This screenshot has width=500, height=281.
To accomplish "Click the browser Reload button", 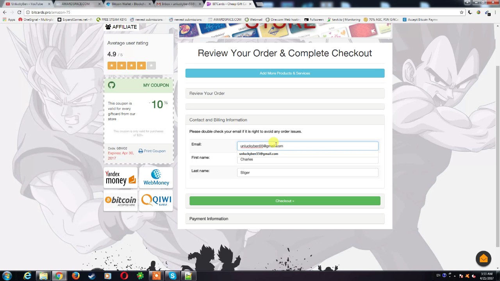I will click(19, 12).
